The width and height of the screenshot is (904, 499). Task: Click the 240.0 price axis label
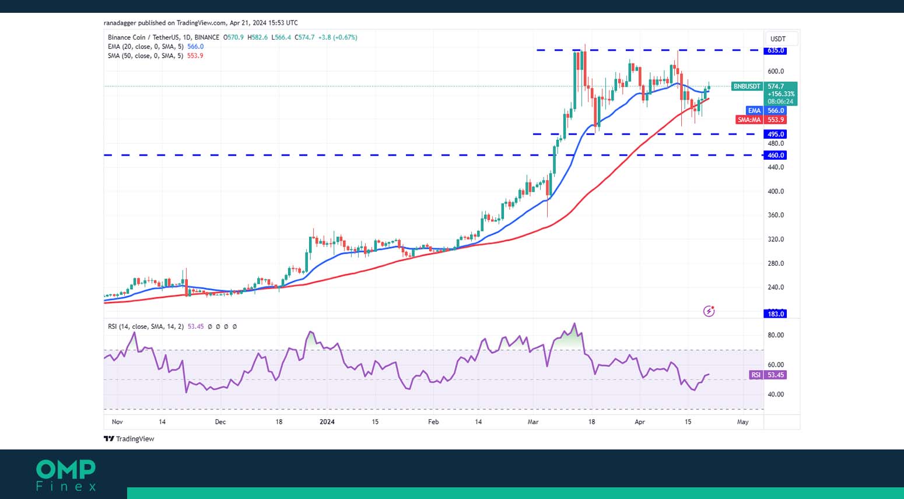[776, 287]
